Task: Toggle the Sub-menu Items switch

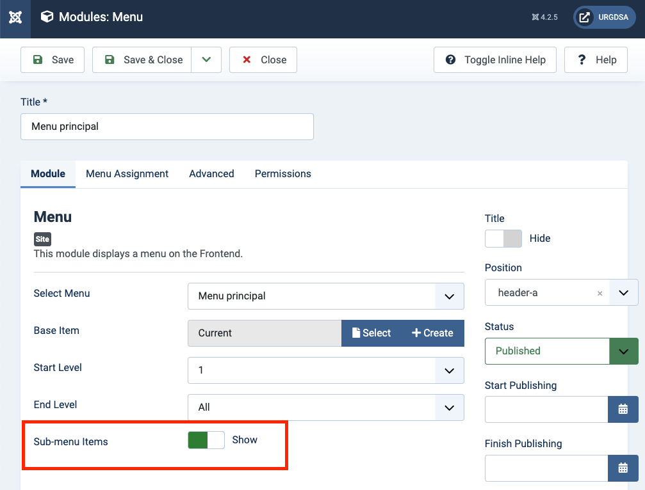Action: [206, 440]
